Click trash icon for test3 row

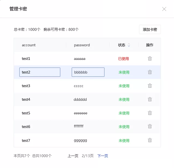[150, 86]
